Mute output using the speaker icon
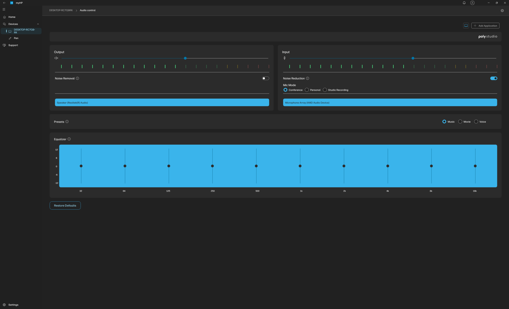The image size is (509, 309). (56, 58)
